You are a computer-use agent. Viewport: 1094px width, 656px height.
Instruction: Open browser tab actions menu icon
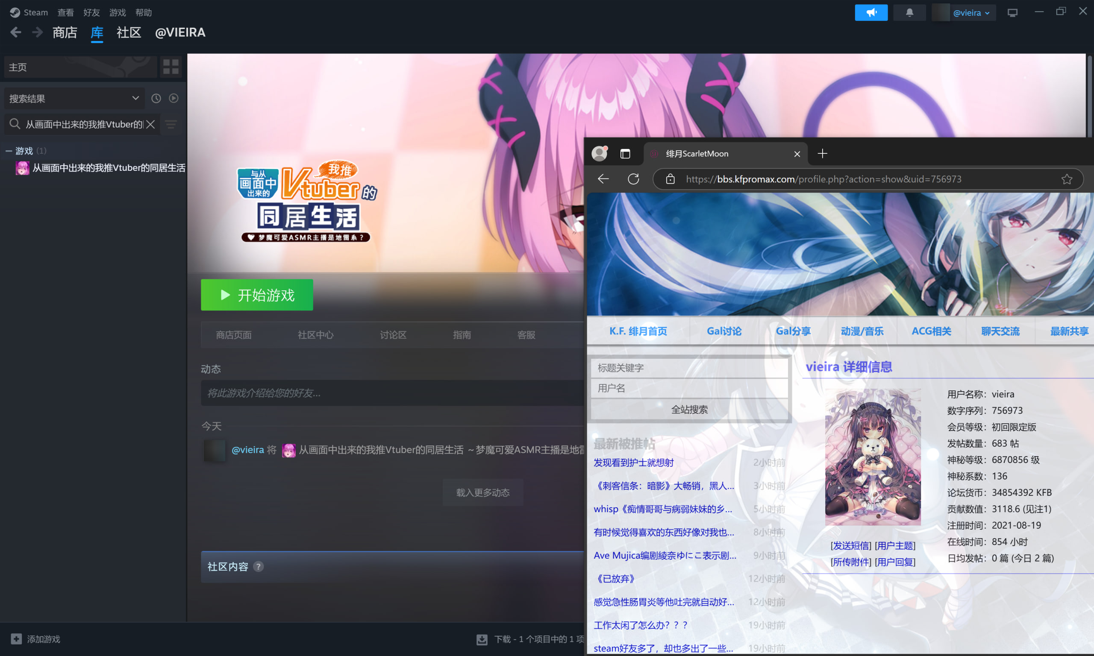(625, 153)
